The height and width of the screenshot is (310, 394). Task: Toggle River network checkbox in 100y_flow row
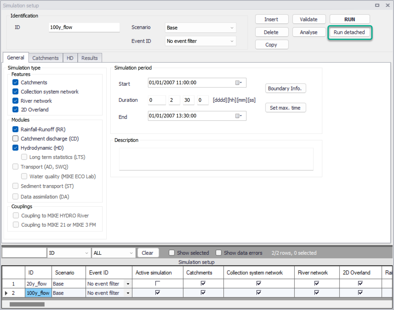(x=317, y=293)
